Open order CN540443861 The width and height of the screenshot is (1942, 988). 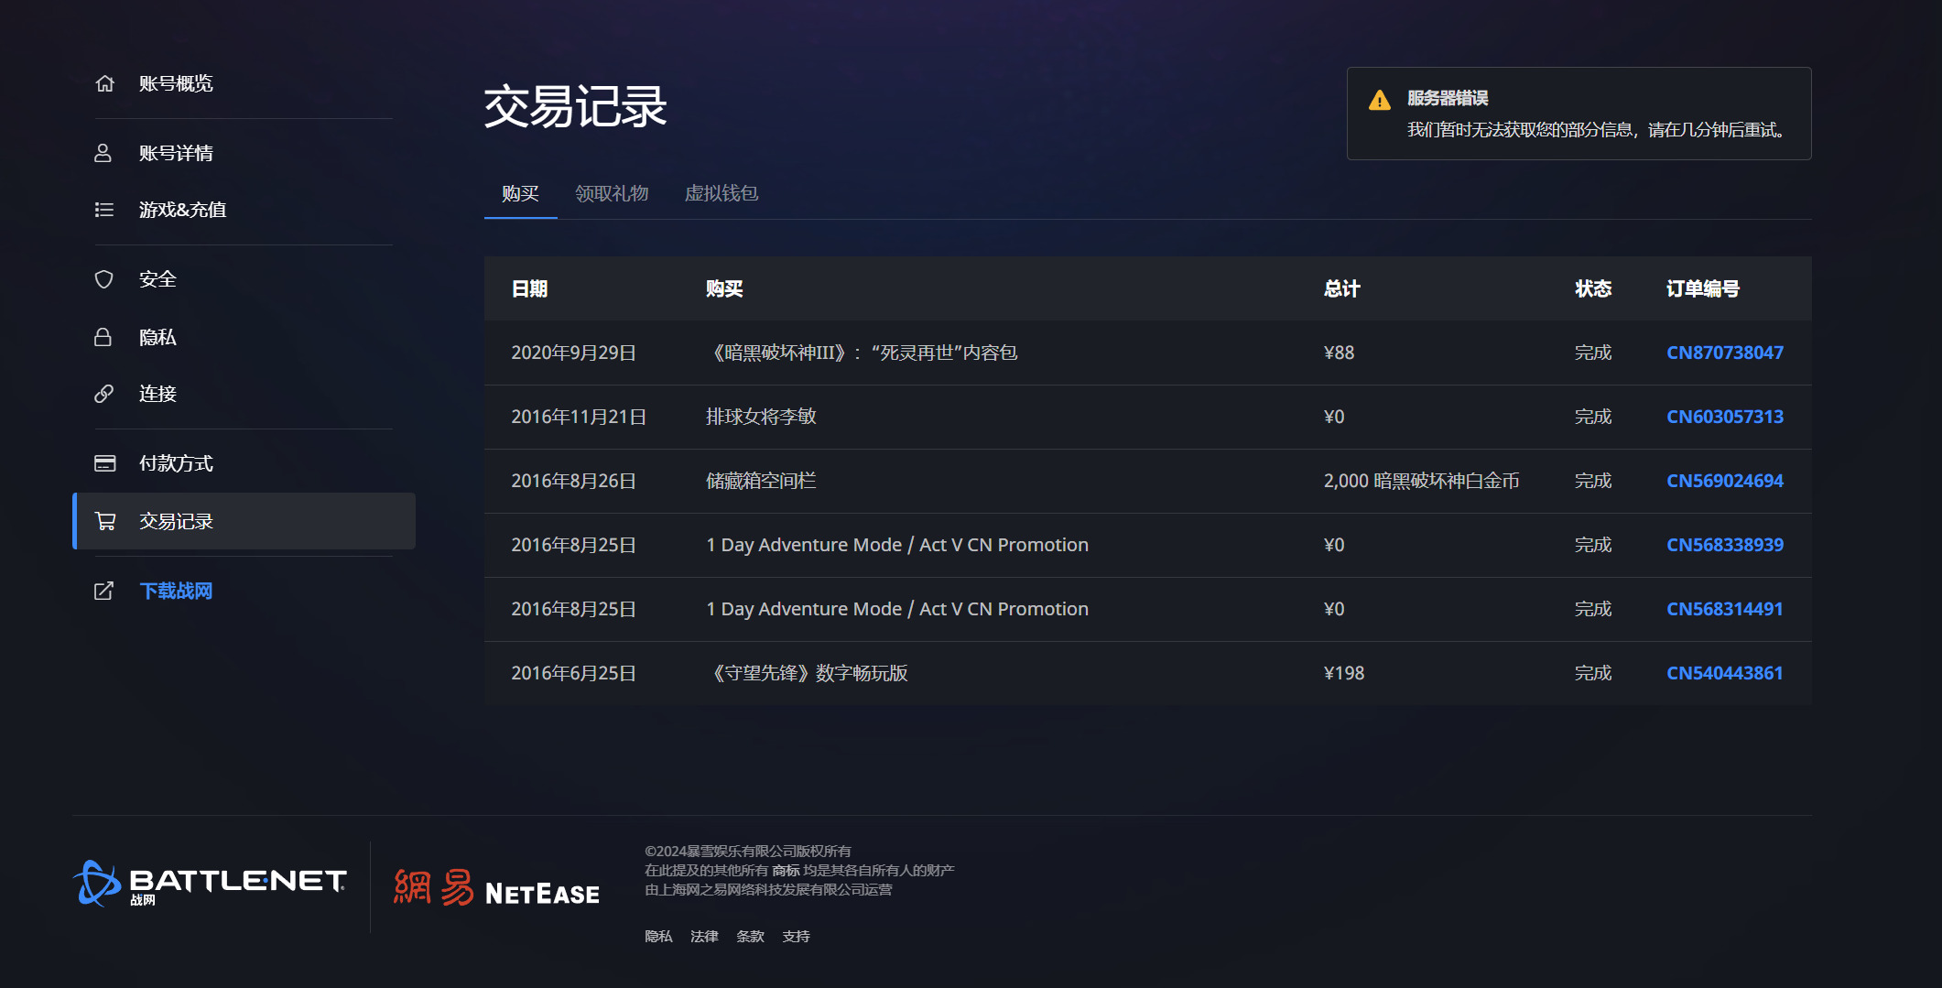(1725, 673)
